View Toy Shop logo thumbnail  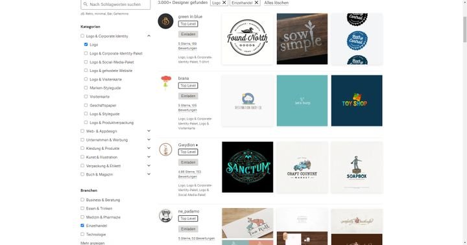click(x=357, y=100)
